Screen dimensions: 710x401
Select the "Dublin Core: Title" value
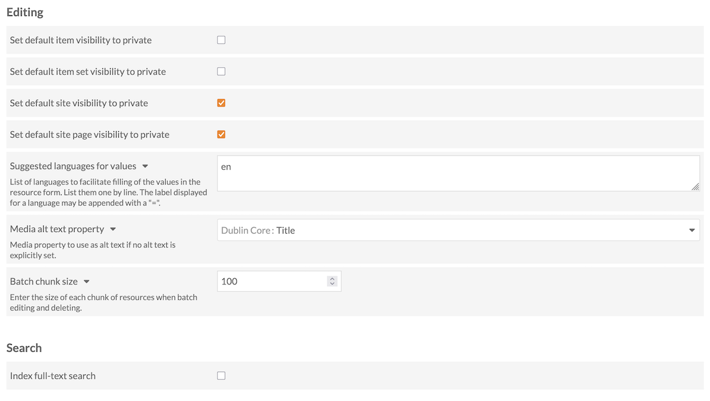point(256,230)
